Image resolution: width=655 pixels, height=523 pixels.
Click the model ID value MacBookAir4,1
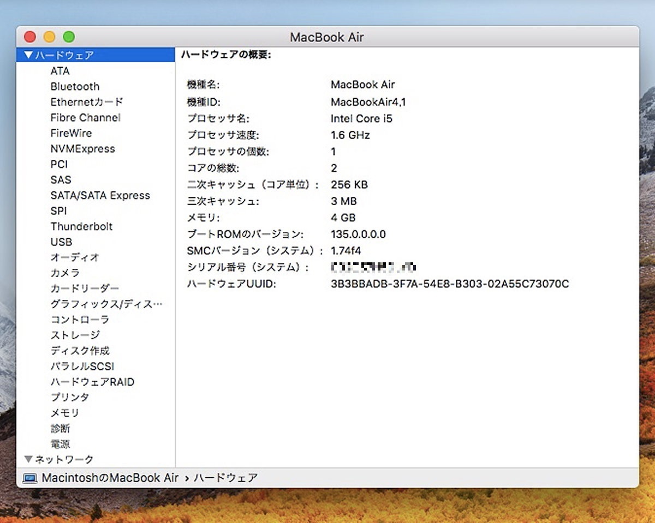tap(368, 102)
